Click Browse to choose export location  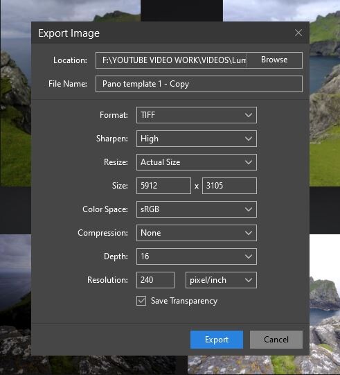pos(274,60)
